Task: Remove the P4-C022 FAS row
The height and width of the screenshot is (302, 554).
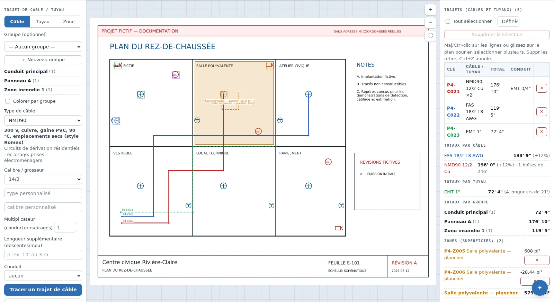Action: 542,112
